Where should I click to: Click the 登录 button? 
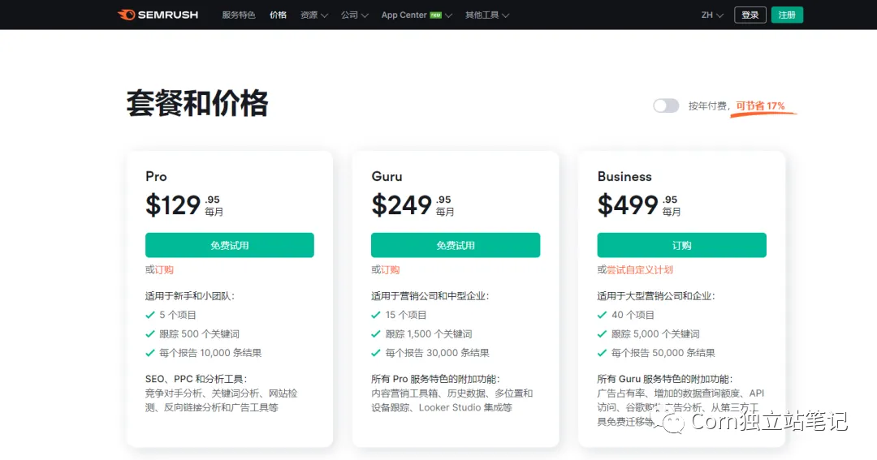[x=750, y=15]
